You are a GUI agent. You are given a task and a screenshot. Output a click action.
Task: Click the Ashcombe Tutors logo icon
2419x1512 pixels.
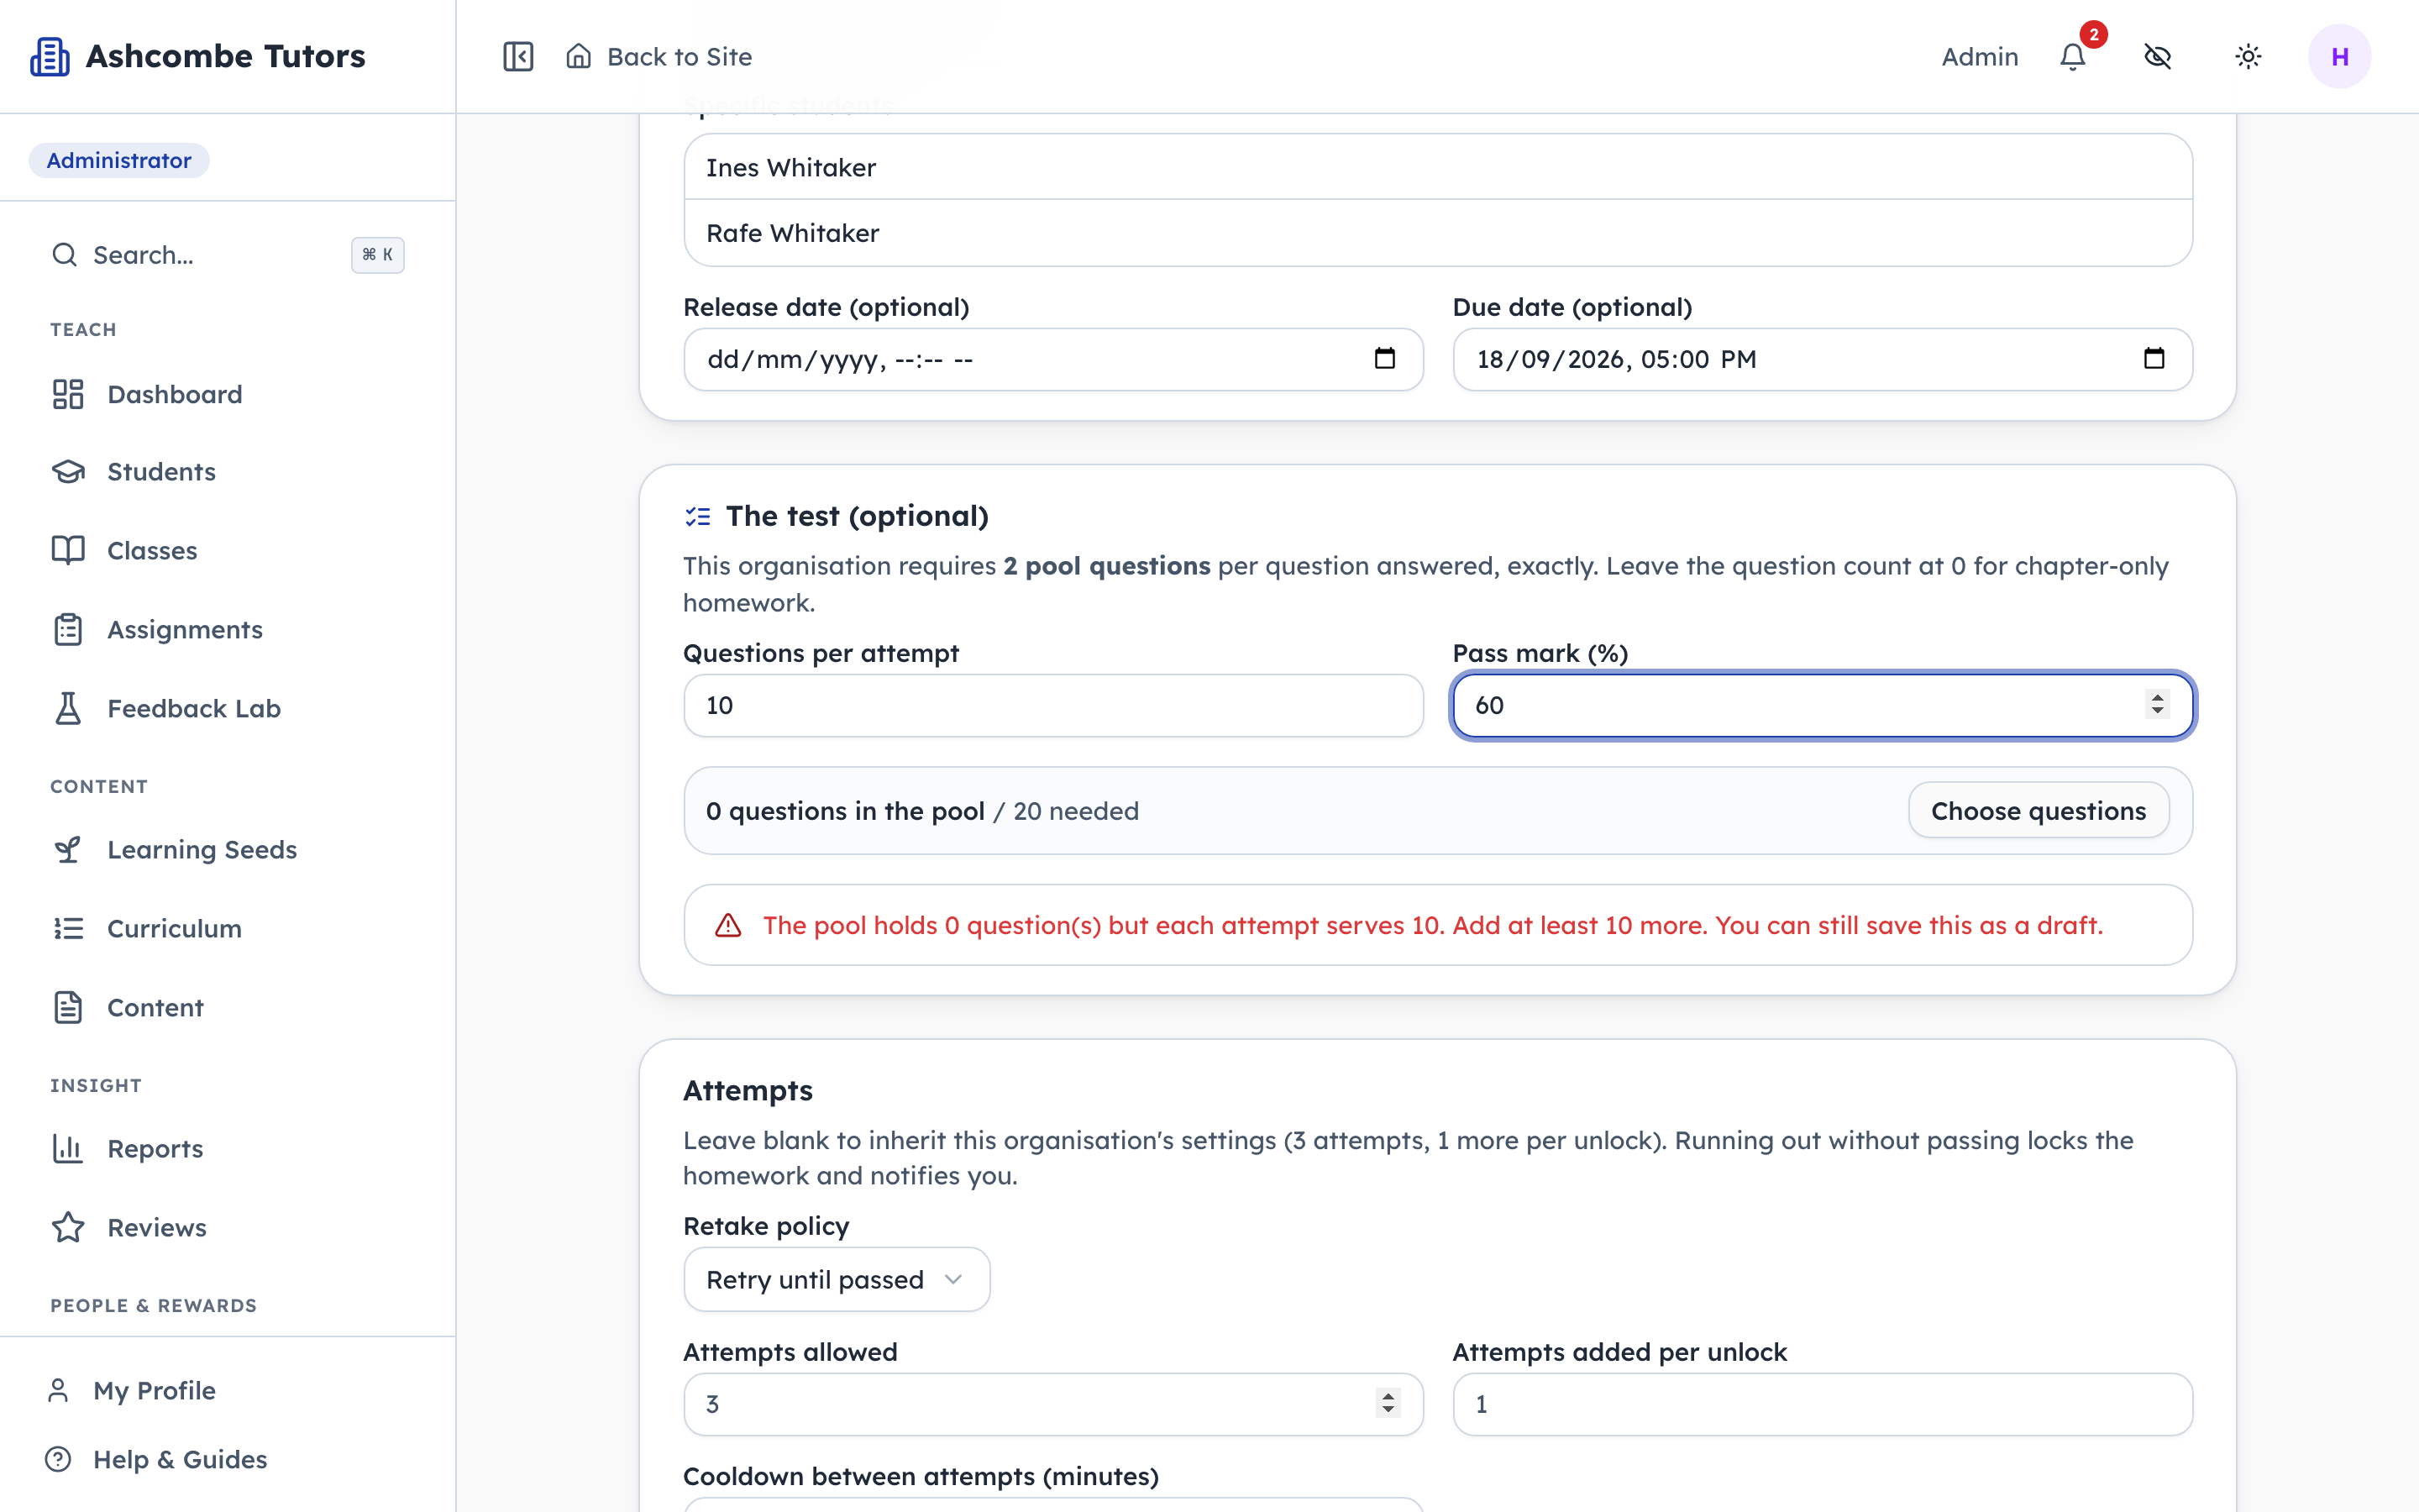[50, 56]
